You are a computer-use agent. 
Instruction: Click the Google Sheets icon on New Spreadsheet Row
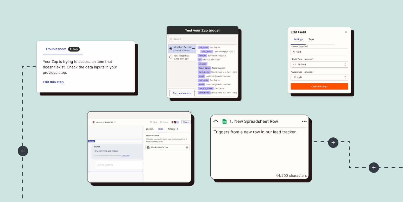click(x=224, y=121)
